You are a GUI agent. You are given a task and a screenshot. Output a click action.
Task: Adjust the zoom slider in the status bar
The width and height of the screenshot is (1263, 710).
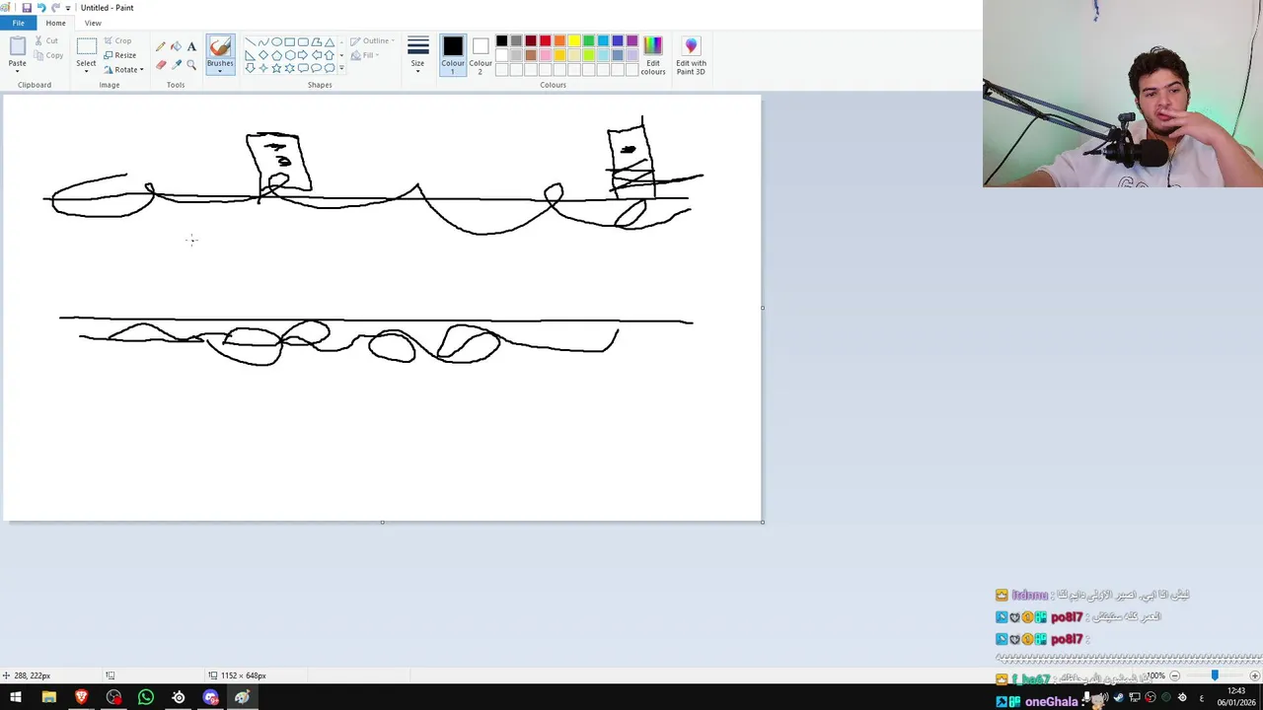[1215, 675]
